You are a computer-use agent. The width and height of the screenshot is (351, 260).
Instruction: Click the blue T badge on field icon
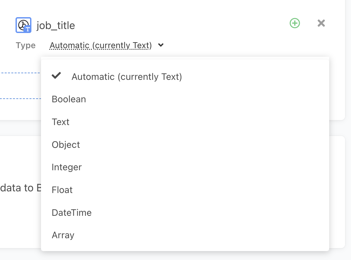28,29
